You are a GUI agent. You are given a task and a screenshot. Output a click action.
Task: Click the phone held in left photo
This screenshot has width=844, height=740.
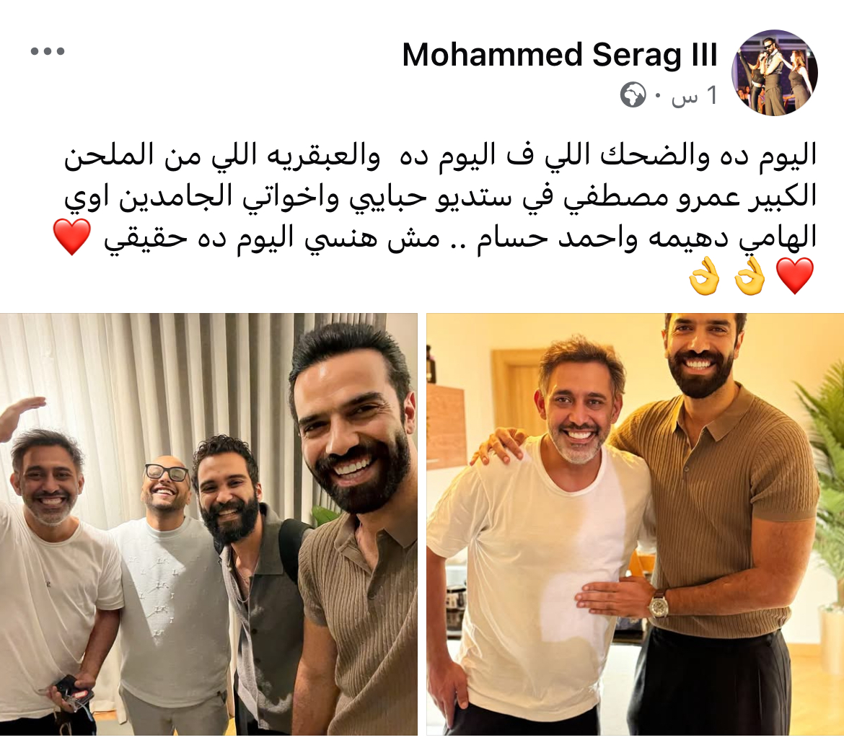[x=71, y=692]
